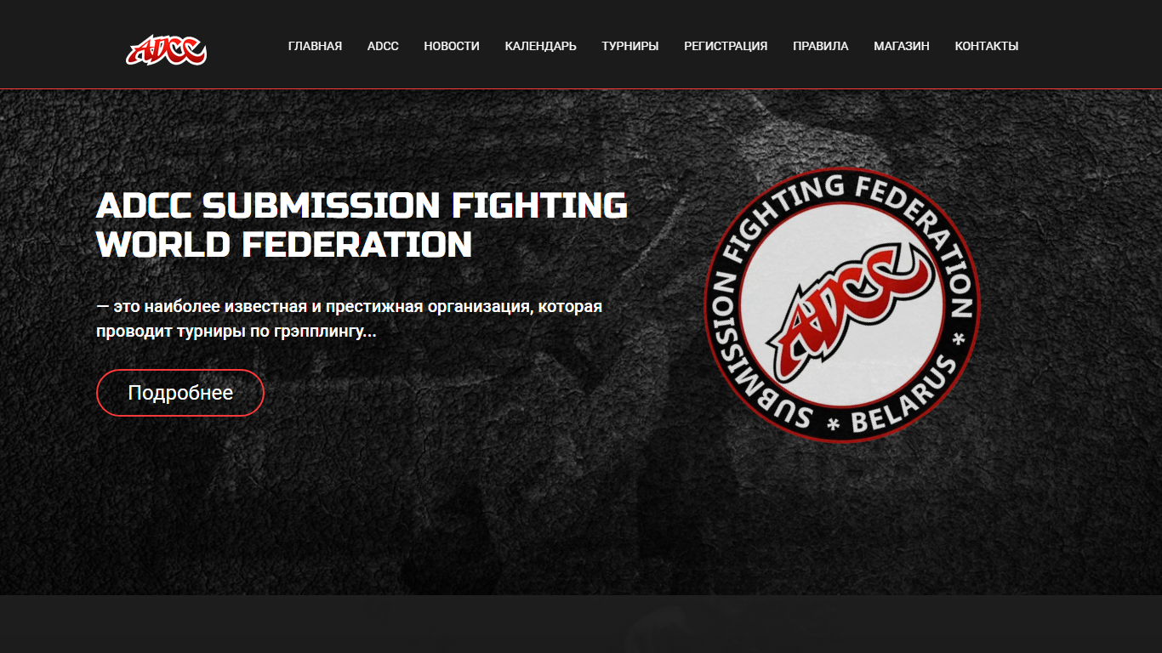
Task: Click the ADCC logo in the header
Action: pyautogui.click(x=167, y=50)
